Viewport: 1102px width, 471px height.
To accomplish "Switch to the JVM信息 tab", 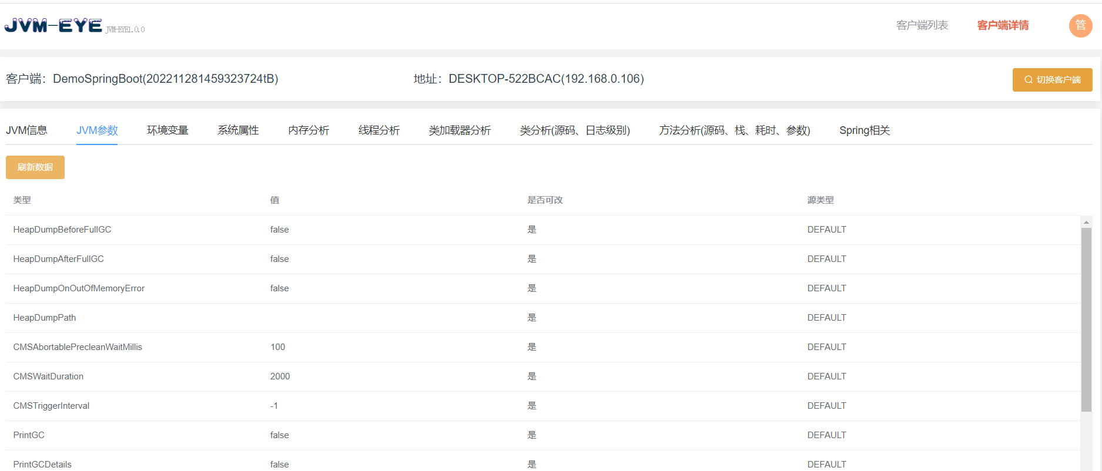I will pos(26,130).
